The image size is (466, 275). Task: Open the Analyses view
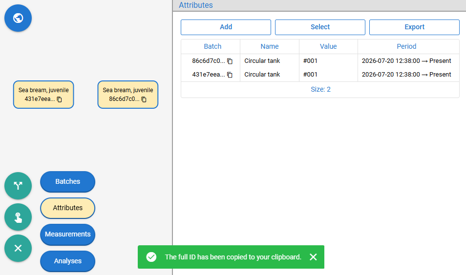[68, 261]
